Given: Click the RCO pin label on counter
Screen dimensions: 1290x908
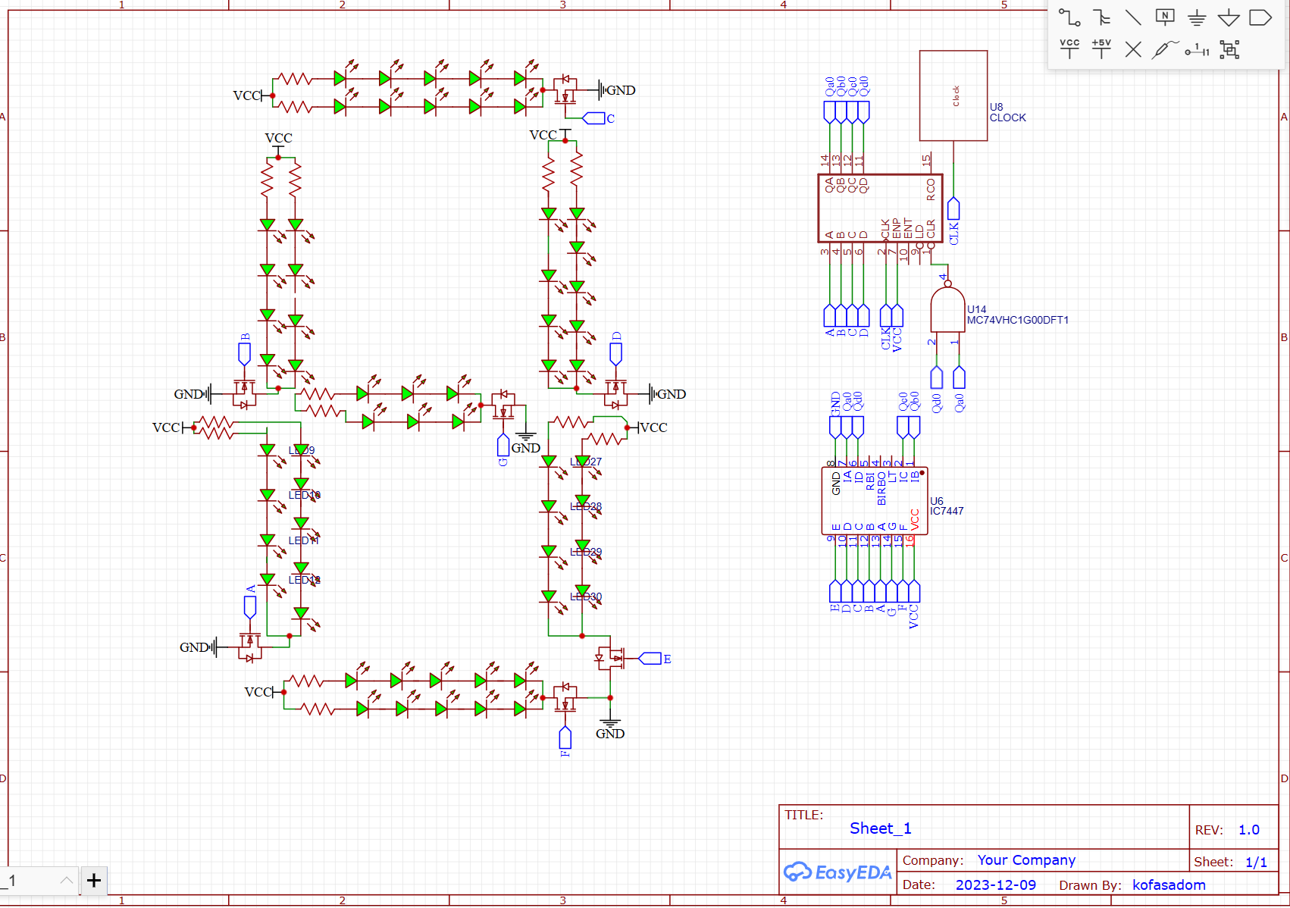Looking at the screenshot, I should [931, 189].
